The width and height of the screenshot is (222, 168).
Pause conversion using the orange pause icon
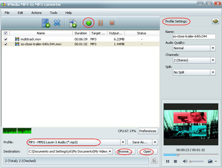[100, 23]
